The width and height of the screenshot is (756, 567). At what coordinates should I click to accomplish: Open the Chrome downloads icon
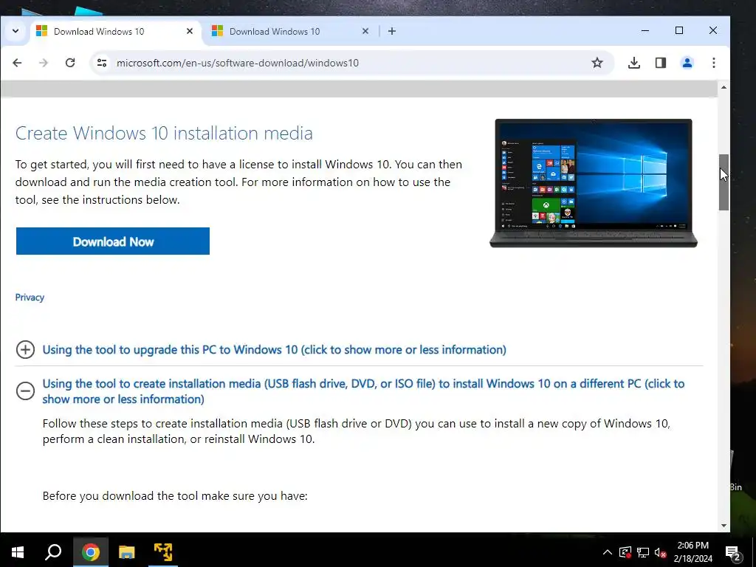[x=634, y=63]
